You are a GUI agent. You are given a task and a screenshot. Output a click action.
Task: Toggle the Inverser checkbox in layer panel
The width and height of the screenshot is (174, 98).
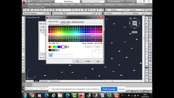[x=41, y=54]
